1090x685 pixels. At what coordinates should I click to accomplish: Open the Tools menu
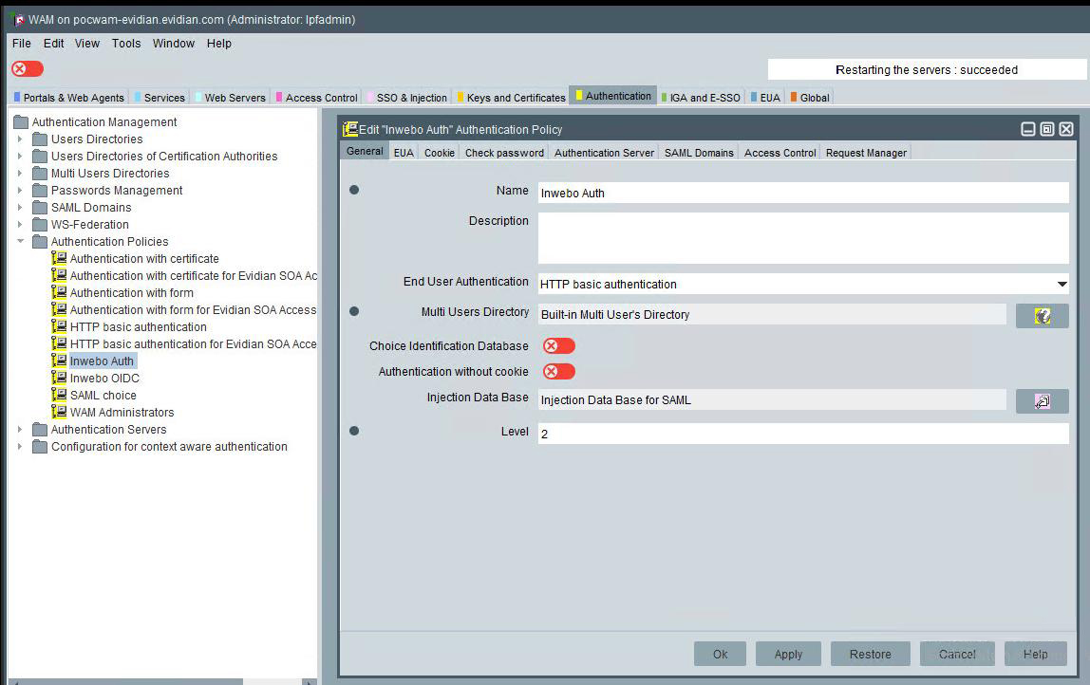tap(125, 44)
